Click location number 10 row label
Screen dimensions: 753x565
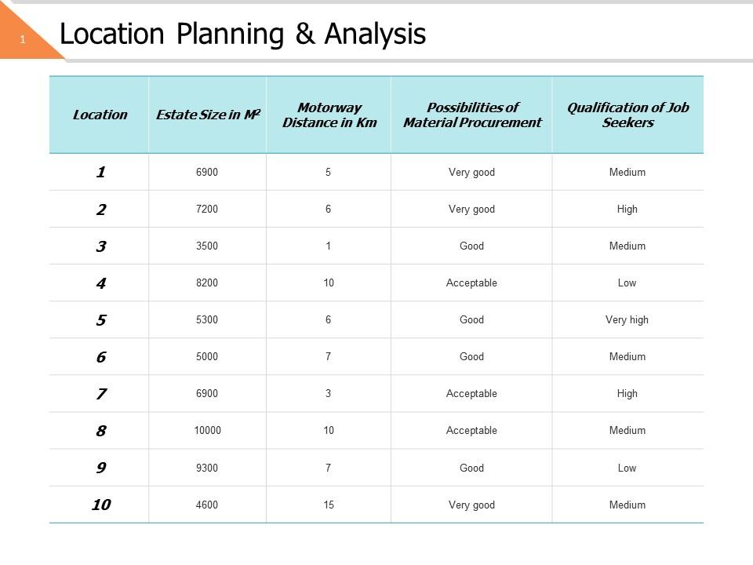(100, 505)
